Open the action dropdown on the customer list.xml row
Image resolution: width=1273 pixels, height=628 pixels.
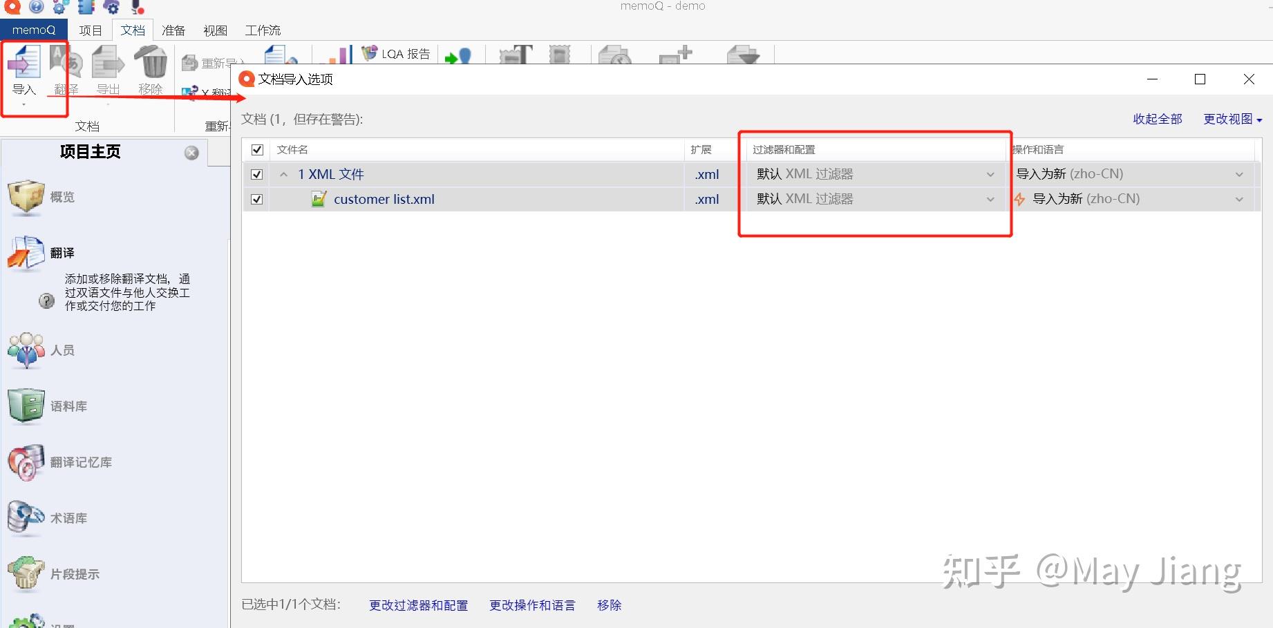click(1239, 199)
